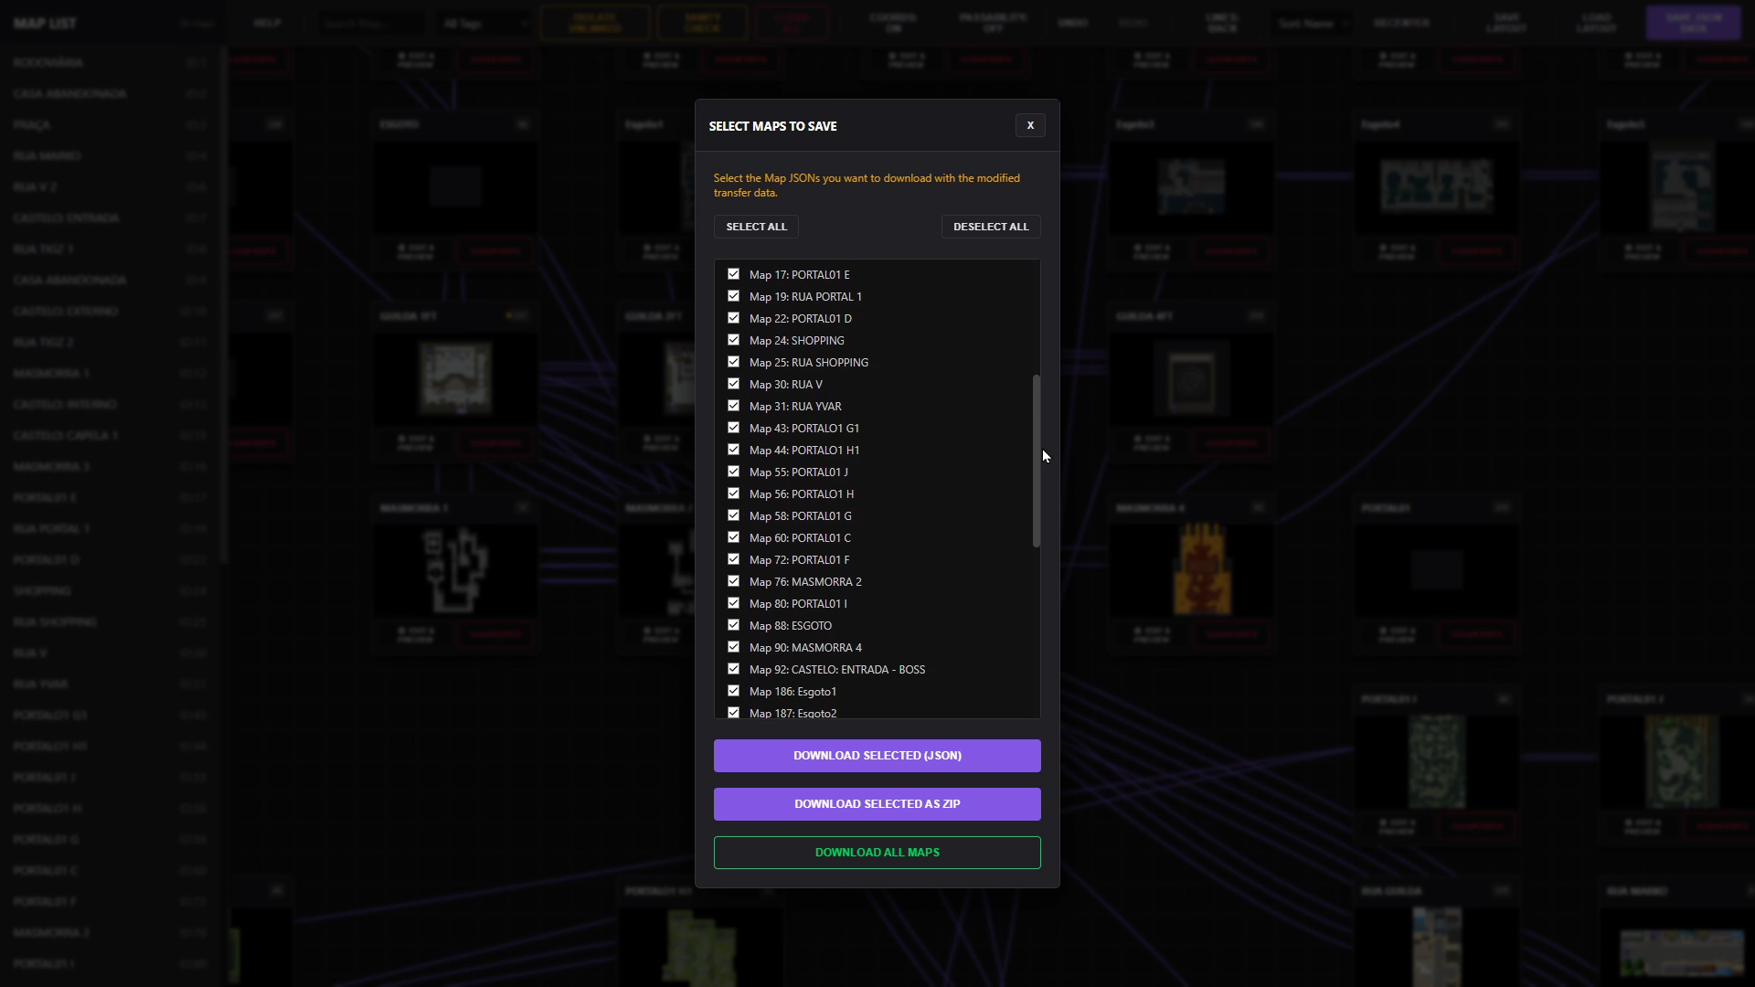The image size is (1755, 987).
Task: Click the 'Map 90: MASMORRA 4' label
Action: pos(805,648)
